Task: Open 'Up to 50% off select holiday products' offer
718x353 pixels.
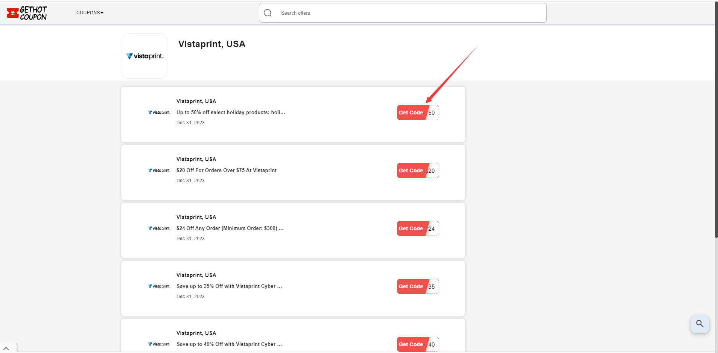Action: pos(231,112)
